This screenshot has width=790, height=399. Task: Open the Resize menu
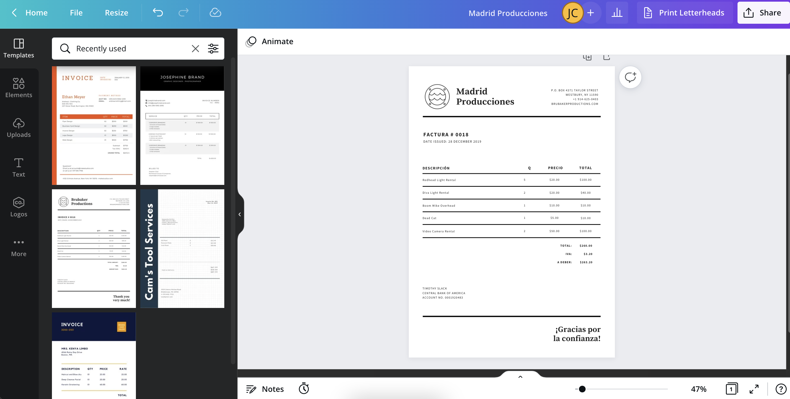point(117,13)
